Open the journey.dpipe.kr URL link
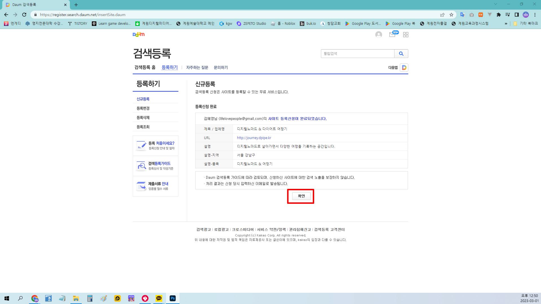Image resolution: width=541 pixels, height=304 pixels. pos(254,138)
